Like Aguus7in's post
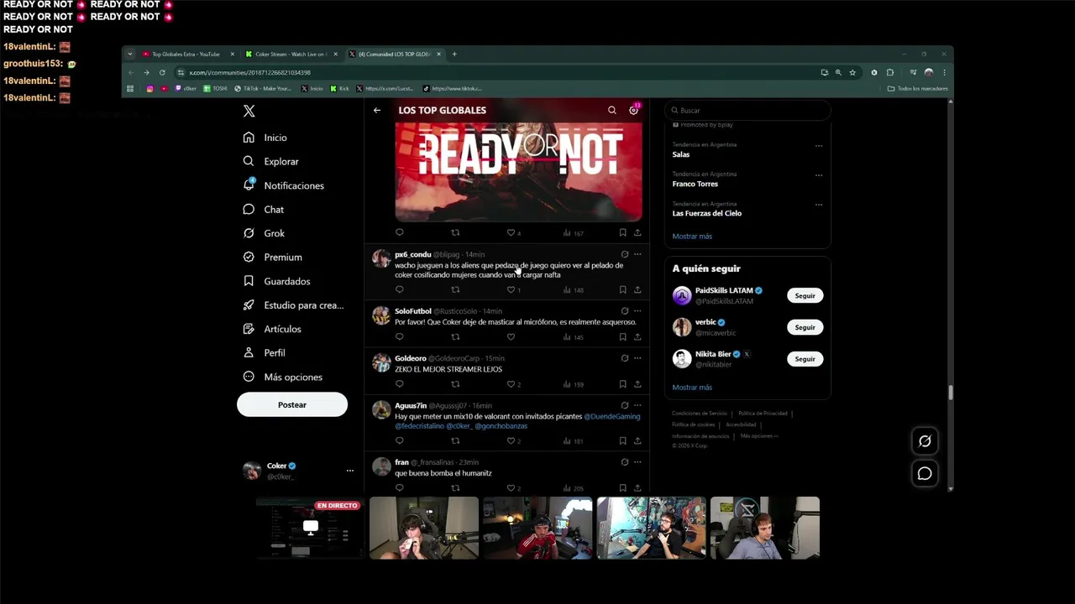Image resolution: width=1075 pixels, height=604 pixels. point(511,441)
